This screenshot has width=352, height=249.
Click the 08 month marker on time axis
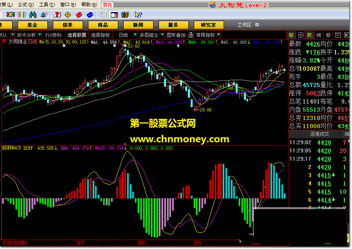142,243
